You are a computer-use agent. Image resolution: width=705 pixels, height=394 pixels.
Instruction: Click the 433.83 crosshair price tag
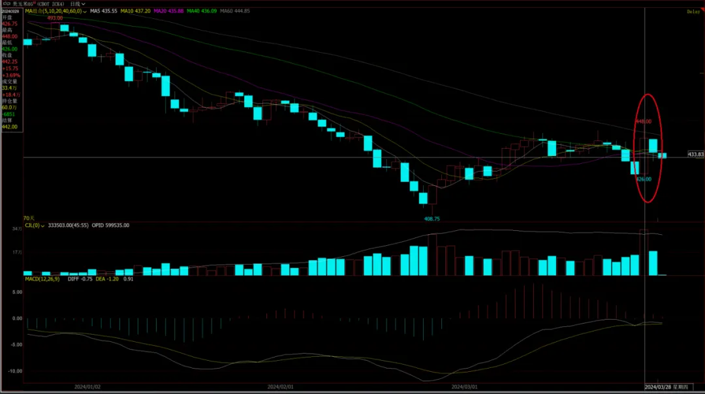click(696, 155)
